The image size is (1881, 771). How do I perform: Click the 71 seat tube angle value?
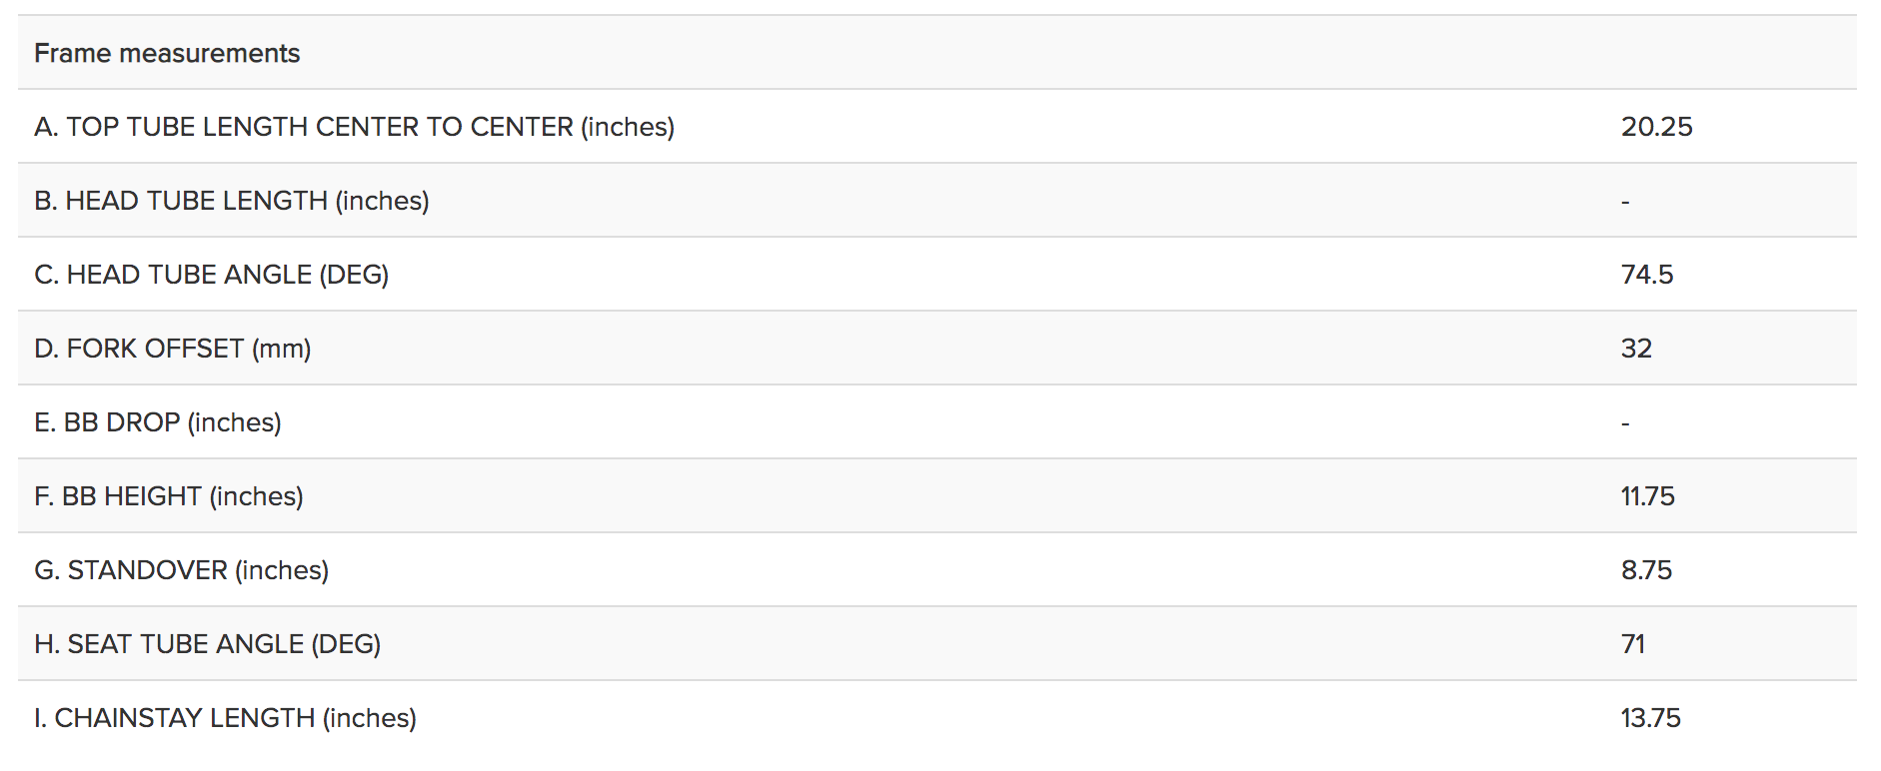[1633, 644]
